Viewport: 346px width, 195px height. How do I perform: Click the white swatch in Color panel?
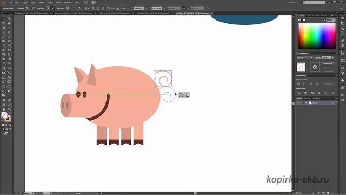304,20
